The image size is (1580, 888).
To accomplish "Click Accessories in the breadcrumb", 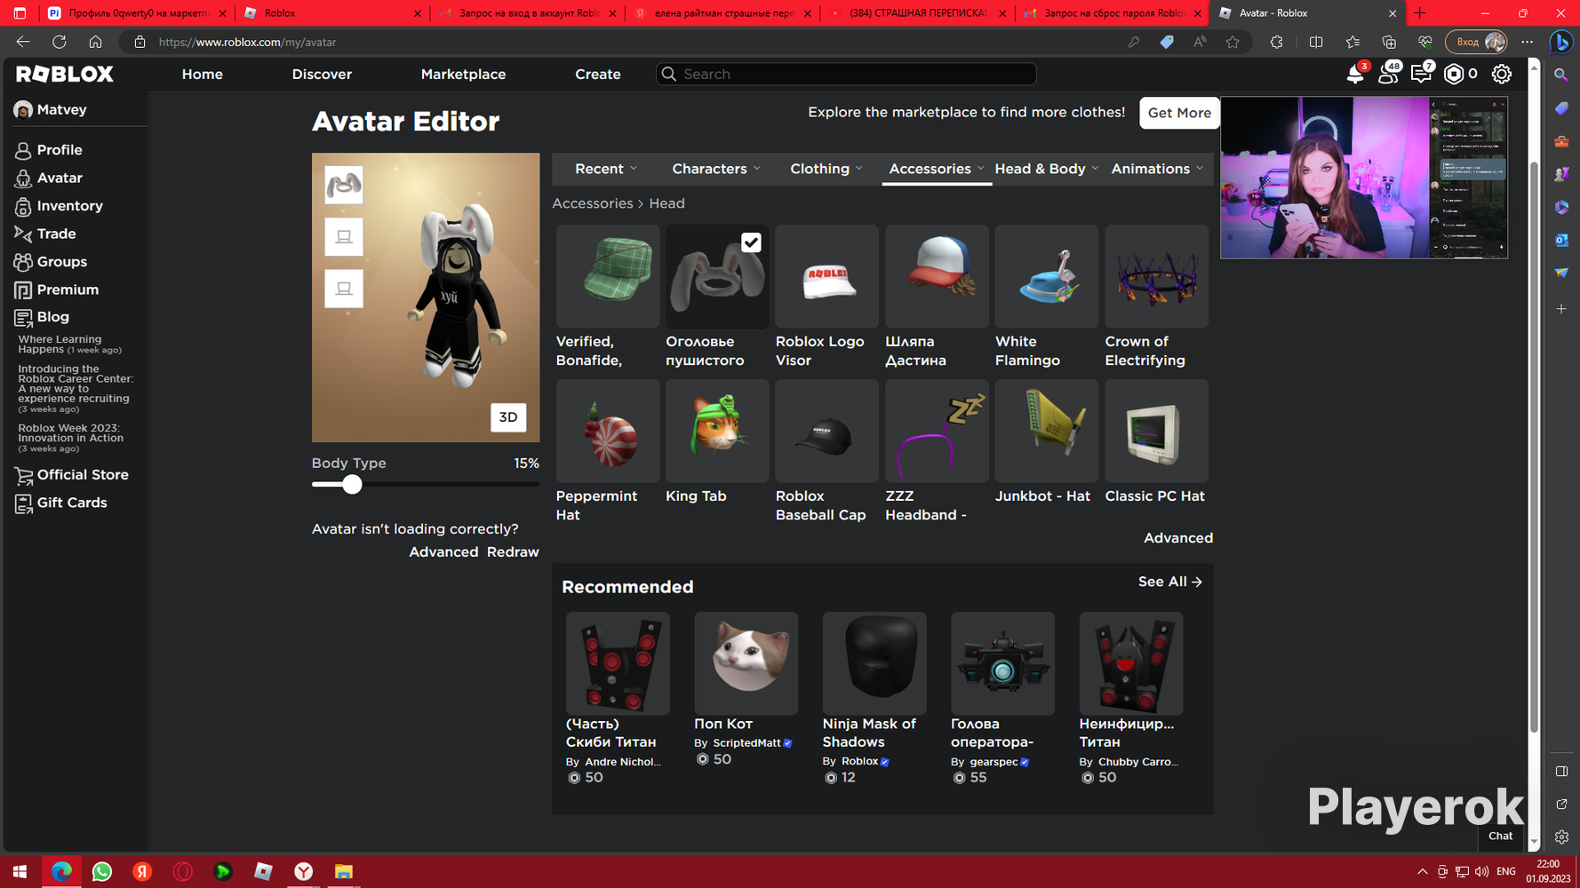I will (593, 203).
